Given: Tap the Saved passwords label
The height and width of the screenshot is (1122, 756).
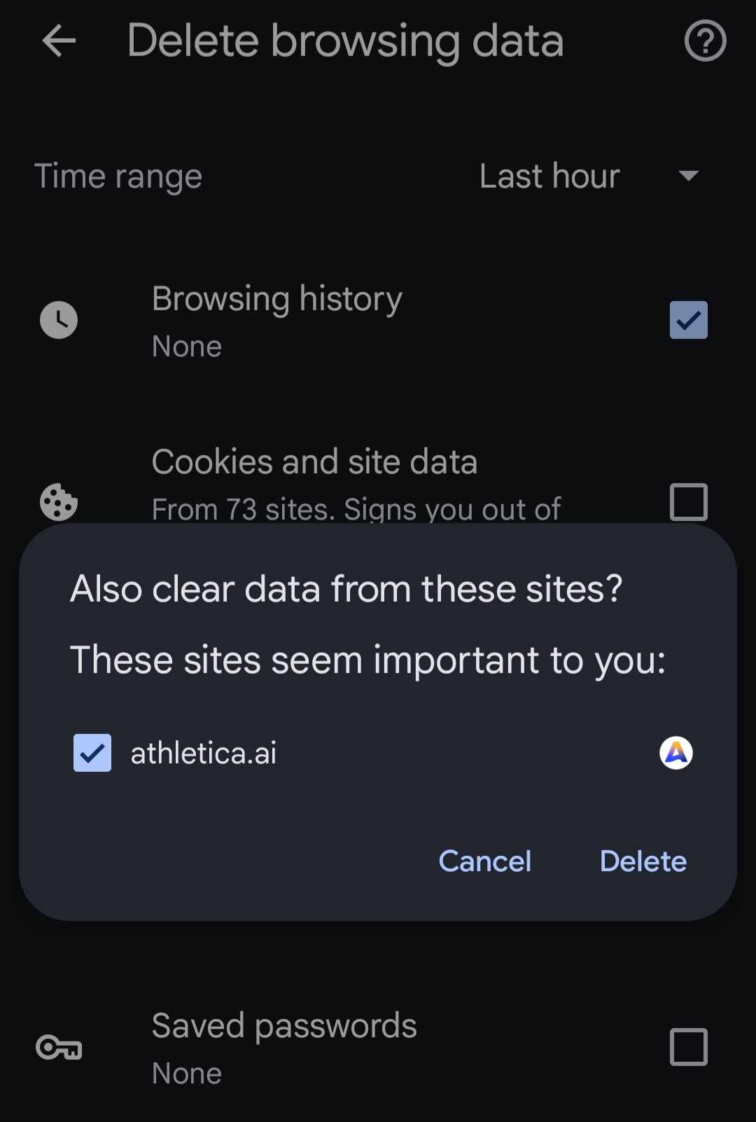Looking at the screenshot, I should click(284, 1026).
